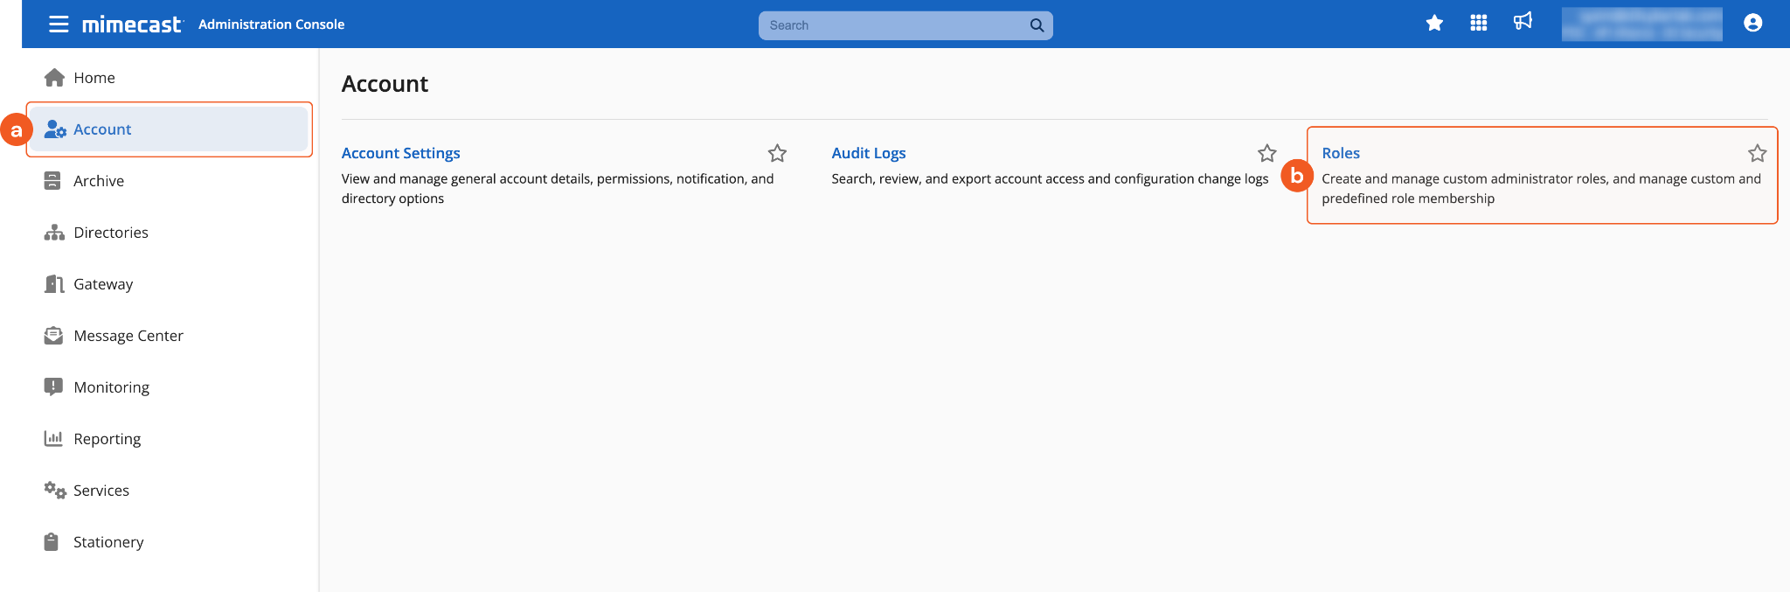Star the Roles item as favorite
The width and height of the screenshot is (1790, 592).
pyautogui.click(x=1757, y=154)
